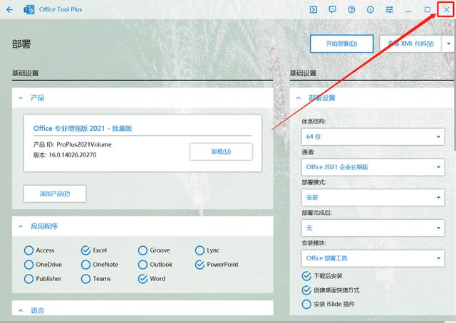This screenshot has height=323, width=456.
Task: Click the 部署 page heading
Action: pos(21,44)
